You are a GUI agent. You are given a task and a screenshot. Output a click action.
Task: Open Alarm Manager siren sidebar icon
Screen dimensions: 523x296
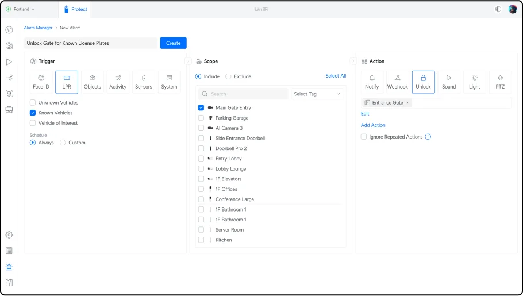point(9,267)
